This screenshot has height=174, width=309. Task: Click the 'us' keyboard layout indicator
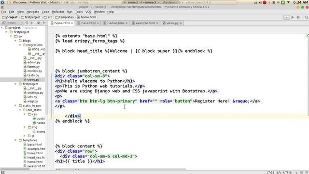(255, 2)
